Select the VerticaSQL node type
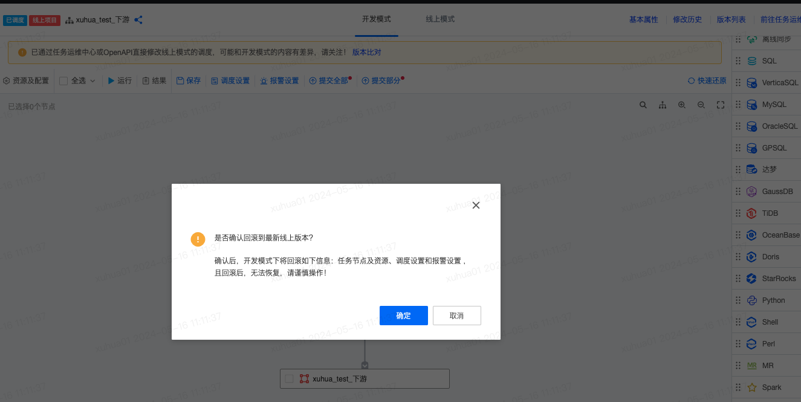The height and width of the screenshot is (402, 801). [767, 83]
